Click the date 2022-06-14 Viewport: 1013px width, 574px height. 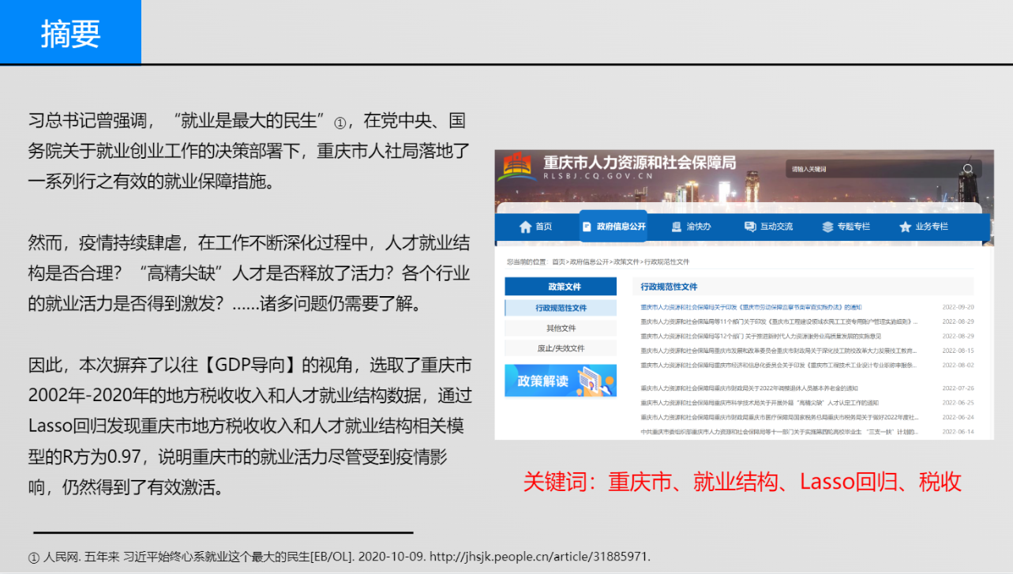click(x=958, y=432)
